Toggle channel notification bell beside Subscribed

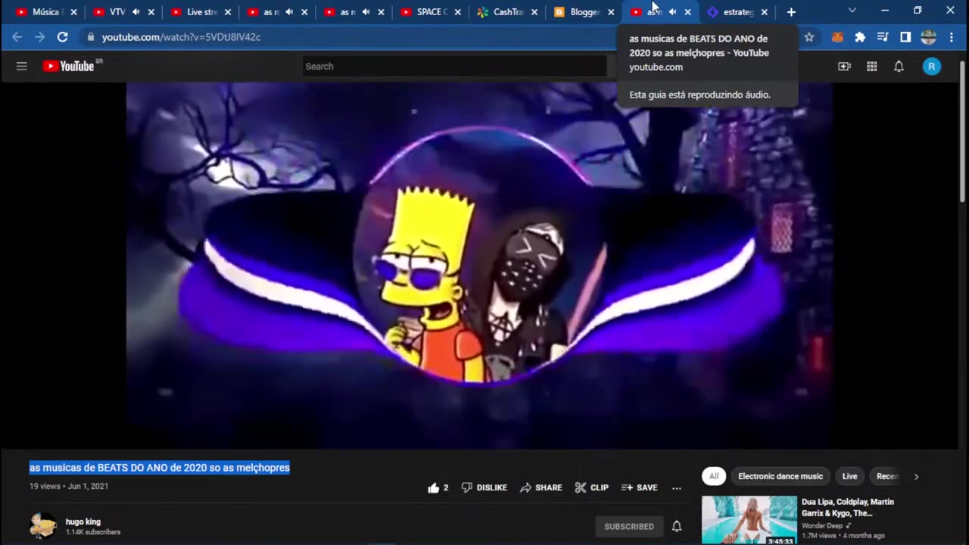pyautogui.click(x=677, y=526)
